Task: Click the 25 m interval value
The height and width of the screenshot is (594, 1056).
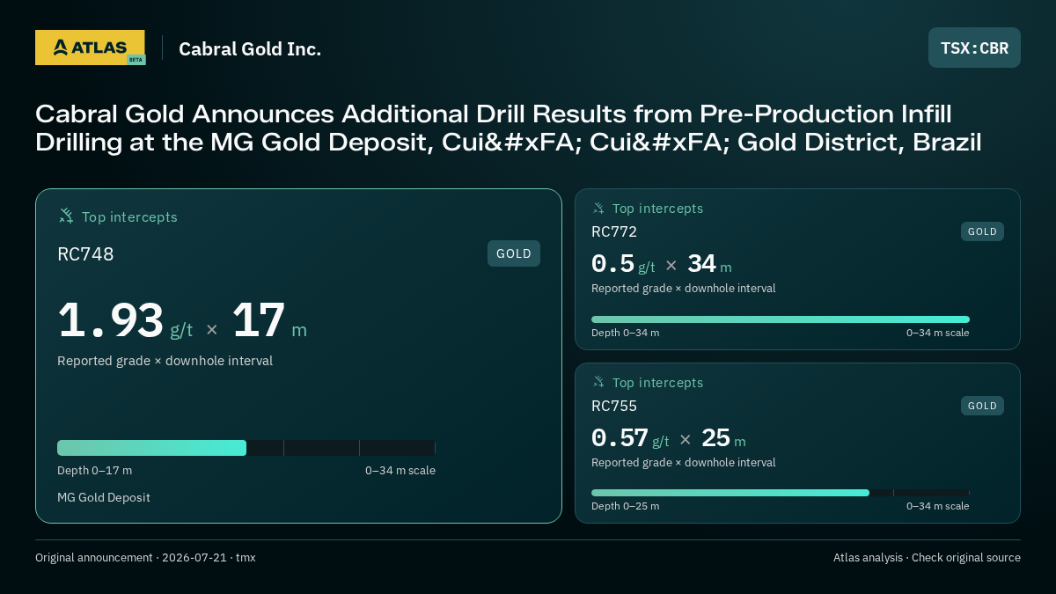Action: tap(723, 438)
